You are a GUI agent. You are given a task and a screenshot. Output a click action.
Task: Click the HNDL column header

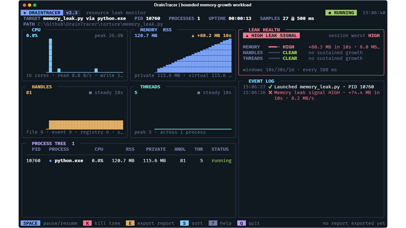pyautogui.click(x=180, y=149)
